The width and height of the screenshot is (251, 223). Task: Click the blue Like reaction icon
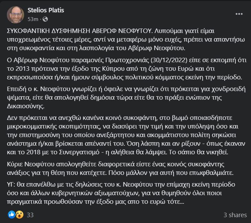click(x=12, y=214)
